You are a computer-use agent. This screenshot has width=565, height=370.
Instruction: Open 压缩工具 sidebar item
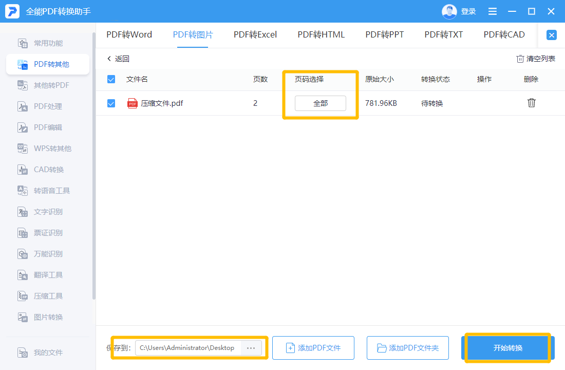tap(48, 296)
